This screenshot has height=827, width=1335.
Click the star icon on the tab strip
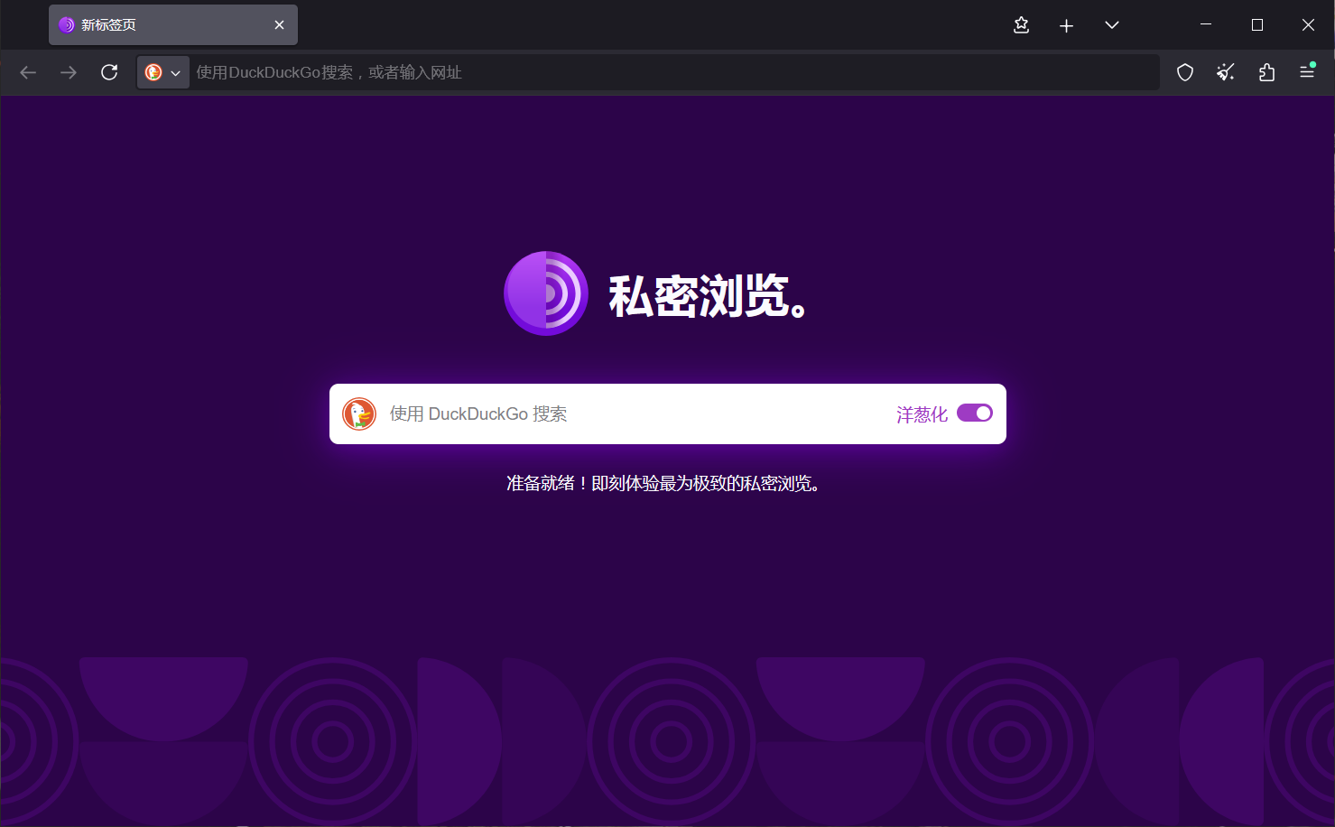[1021, 25]
